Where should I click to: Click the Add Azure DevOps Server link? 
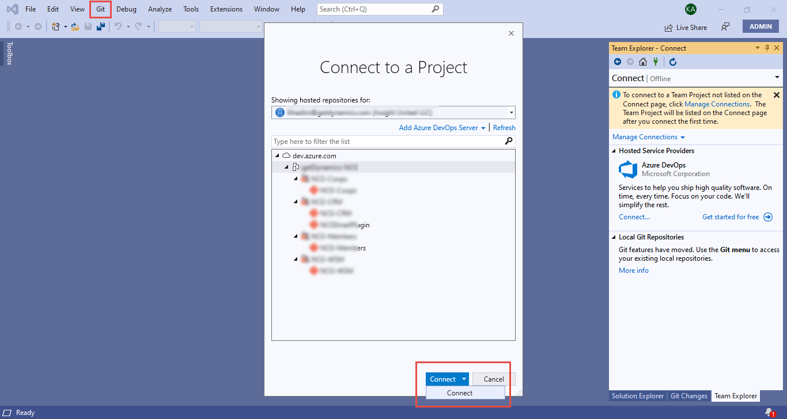438,128
